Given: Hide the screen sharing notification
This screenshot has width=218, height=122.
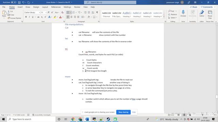Looking at the screenshot, I should point(134,112).
